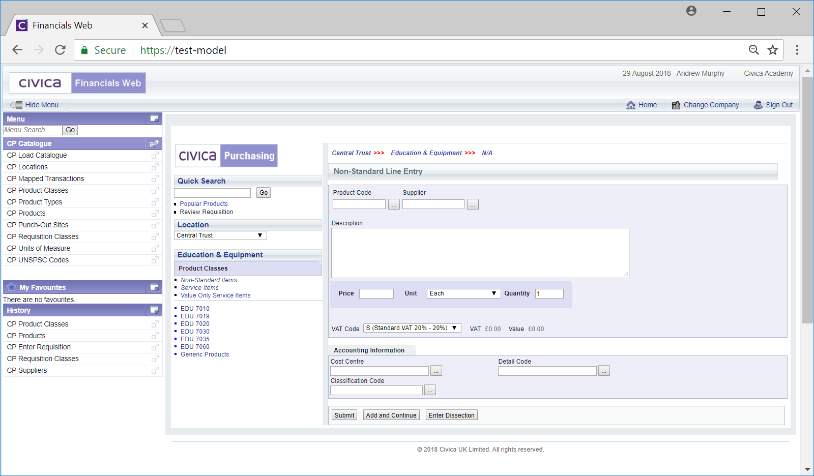Click the My Favourites star icon
The height and width of the screenshot is (476, 814).
pos(11,287)
